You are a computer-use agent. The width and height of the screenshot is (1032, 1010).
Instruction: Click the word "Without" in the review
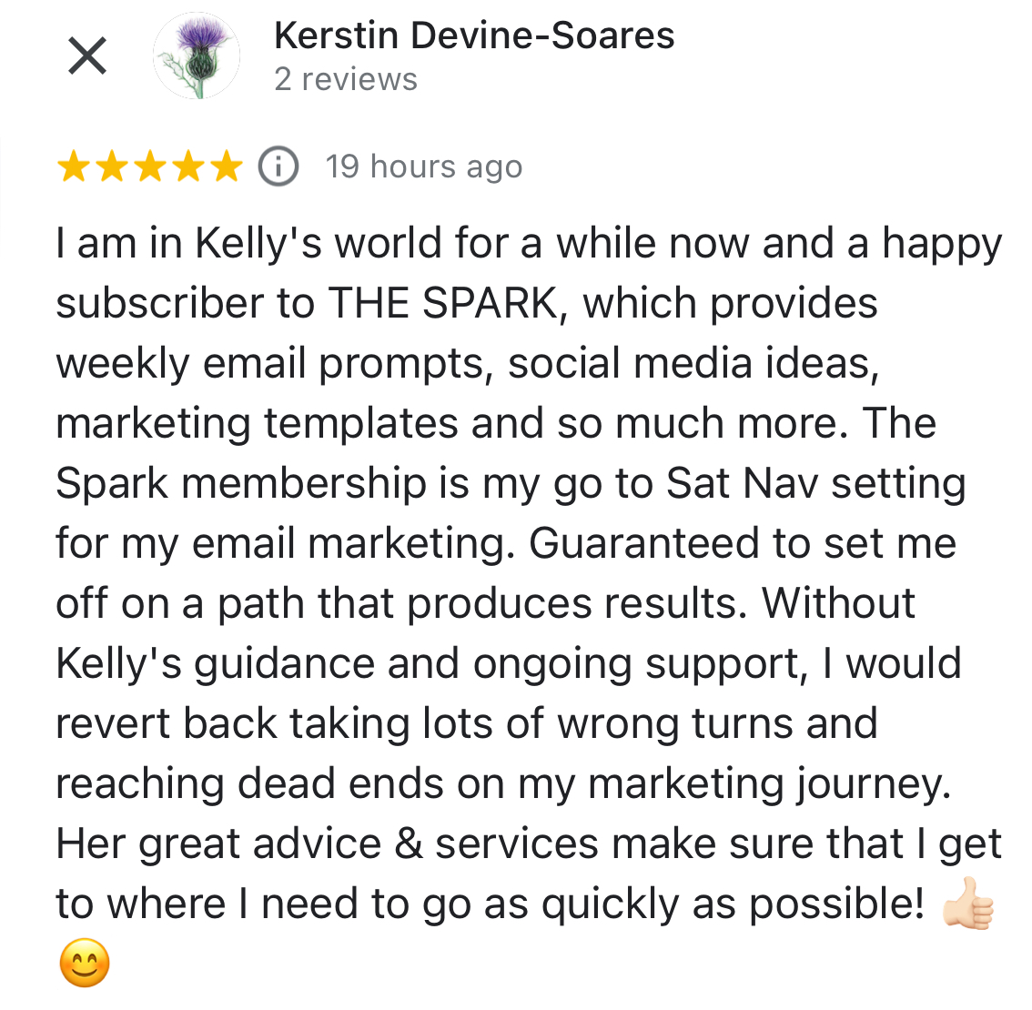[x=838, y=603]
